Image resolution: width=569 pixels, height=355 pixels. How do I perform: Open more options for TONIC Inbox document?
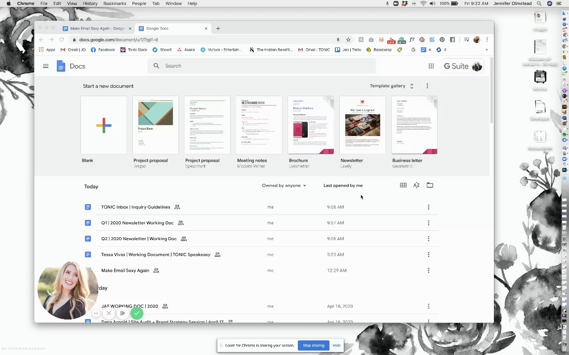(429, 207)
